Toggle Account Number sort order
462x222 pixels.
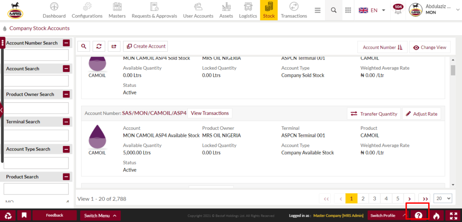coord(383,47)
